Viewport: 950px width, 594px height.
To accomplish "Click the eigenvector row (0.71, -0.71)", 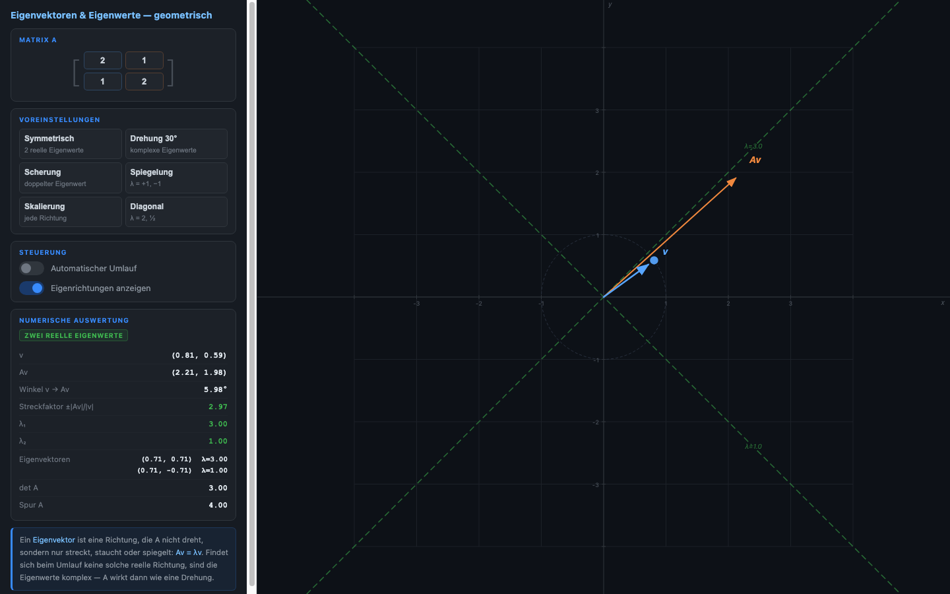I will coord(182,471).
